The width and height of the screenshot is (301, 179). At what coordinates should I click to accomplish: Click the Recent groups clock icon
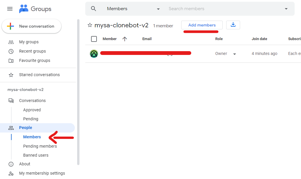coord(11,51)
